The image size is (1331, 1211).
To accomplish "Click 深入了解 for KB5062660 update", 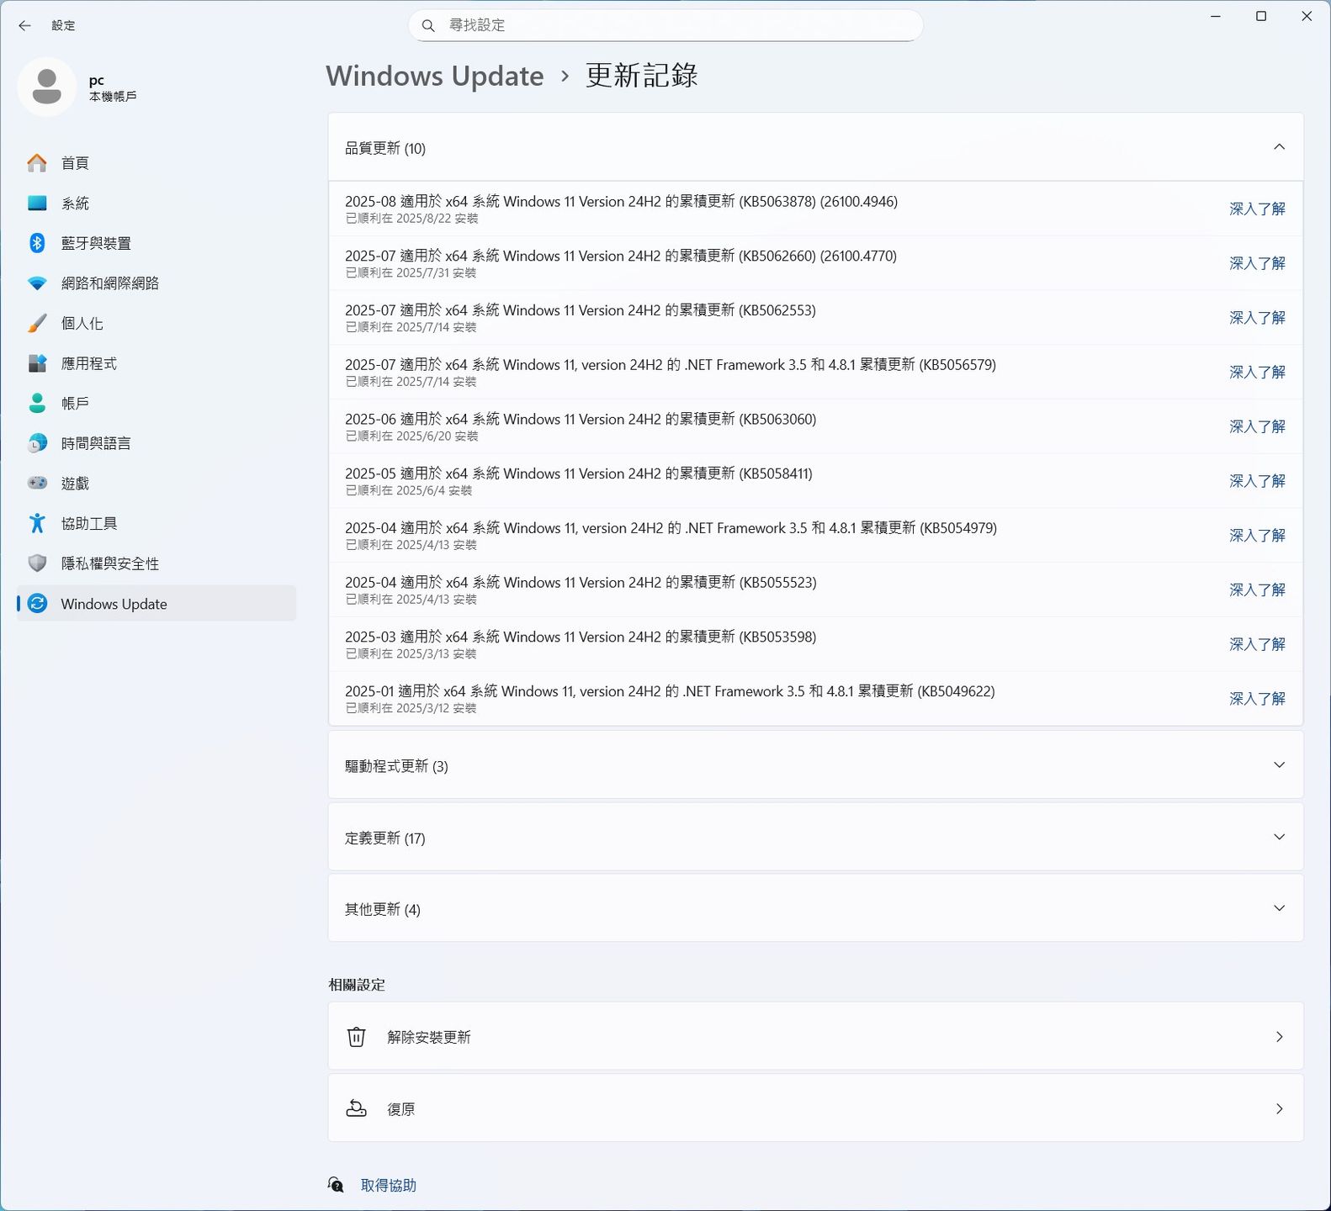I will [1257, 263].
